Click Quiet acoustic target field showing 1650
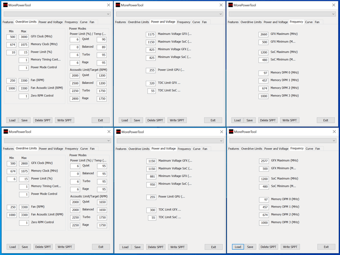340x255 pixels. click(x=102, y=202)
